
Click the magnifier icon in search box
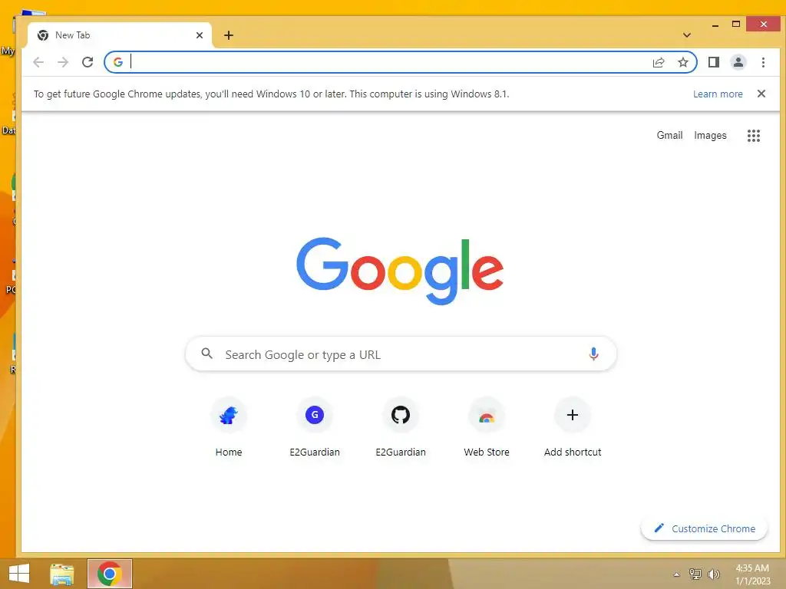pyautogui.click(x=207, y=354)
